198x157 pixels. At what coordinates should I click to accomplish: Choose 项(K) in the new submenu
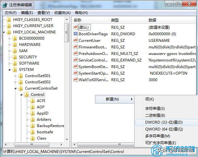[166, 99]
